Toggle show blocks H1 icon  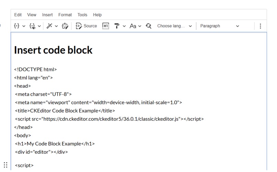(x=106, y=26)
